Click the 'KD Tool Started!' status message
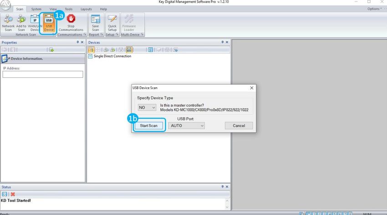This screenshot has height=215, width=387. [16, 200]
